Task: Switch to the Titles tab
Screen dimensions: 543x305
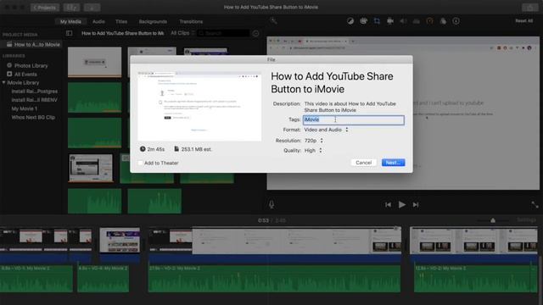Action: click(x=121, y=21)
